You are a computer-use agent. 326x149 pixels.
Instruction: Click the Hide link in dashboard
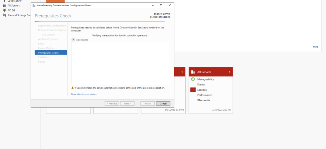point(315,47)
